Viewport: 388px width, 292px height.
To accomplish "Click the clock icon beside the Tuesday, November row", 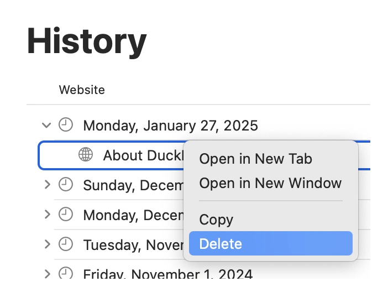I will click(66, 244).
